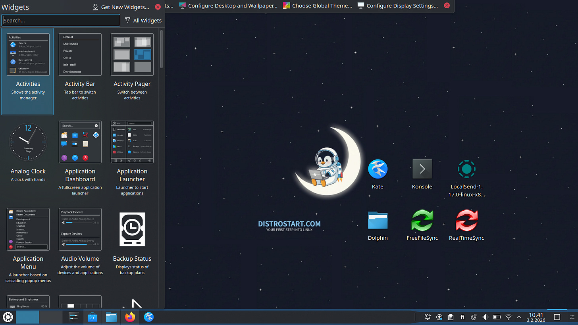
Task: Expand the hidden system tray icons arrow
Action: point(519,317)
